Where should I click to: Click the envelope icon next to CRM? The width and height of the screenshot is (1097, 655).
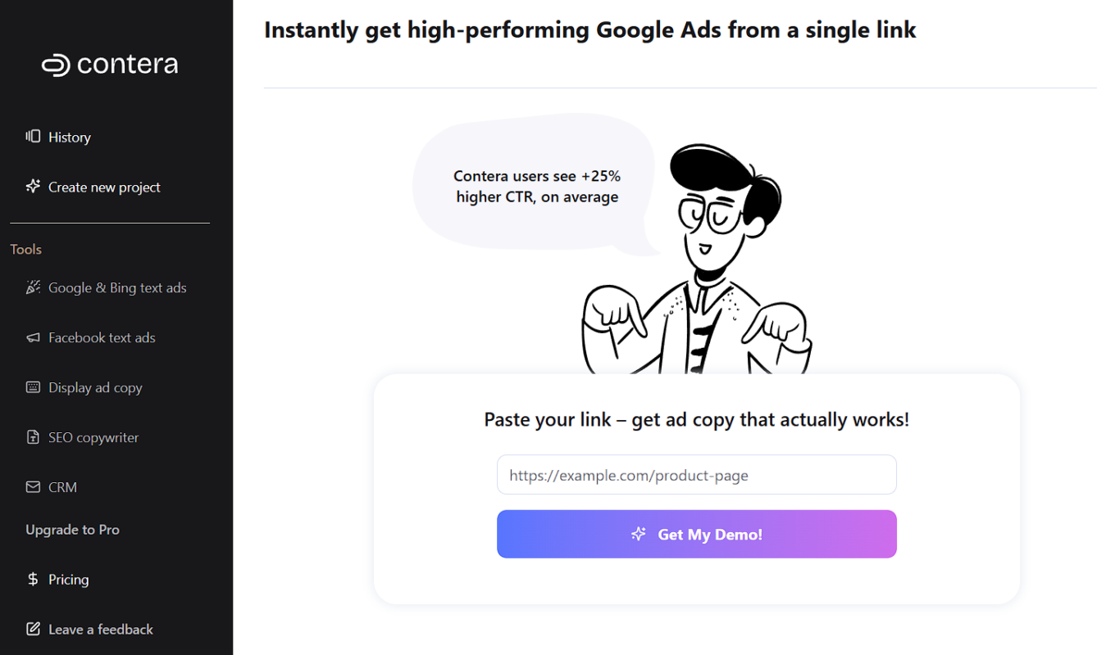33,487
